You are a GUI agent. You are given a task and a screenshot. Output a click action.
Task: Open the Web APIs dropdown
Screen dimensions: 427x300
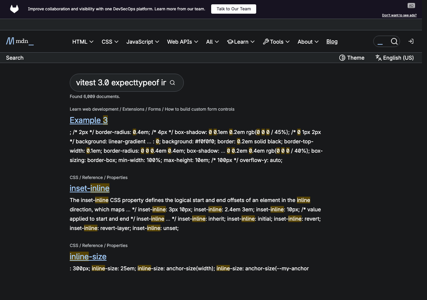point(182,42)
